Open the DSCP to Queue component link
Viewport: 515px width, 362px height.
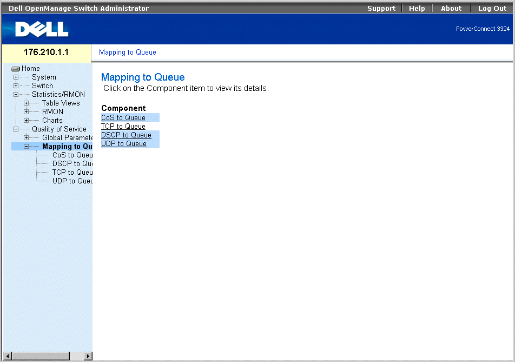(x=126, y=135)
